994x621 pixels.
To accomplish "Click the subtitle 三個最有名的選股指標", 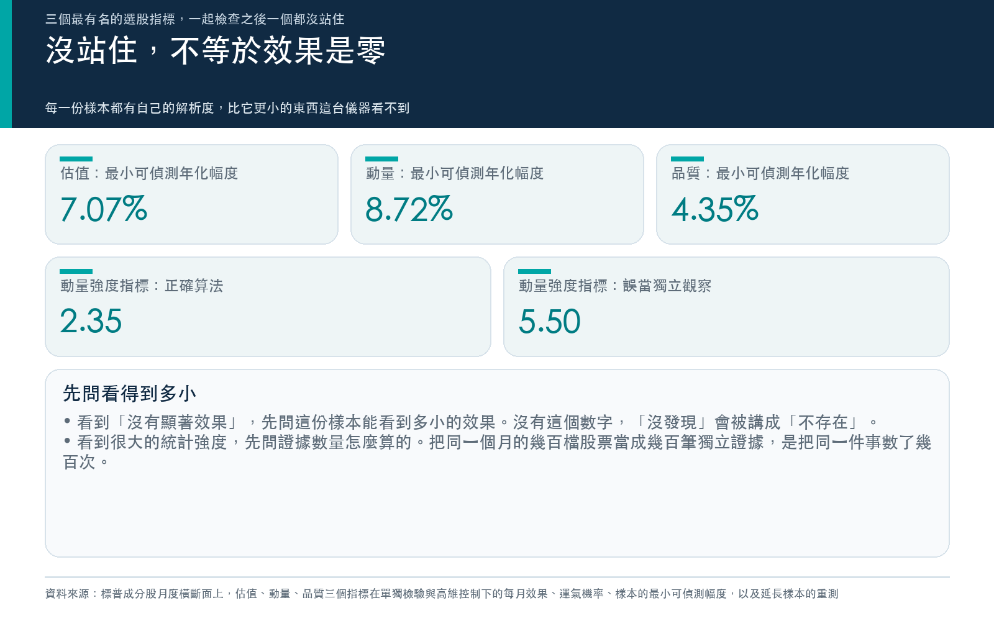I will pyautogui.click(x=194, y=19).
